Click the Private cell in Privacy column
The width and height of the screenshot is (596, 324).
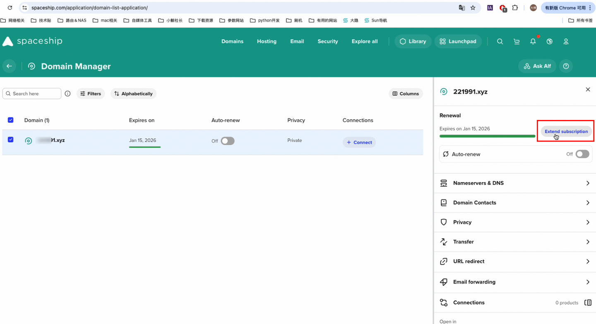tap(295, 140)
